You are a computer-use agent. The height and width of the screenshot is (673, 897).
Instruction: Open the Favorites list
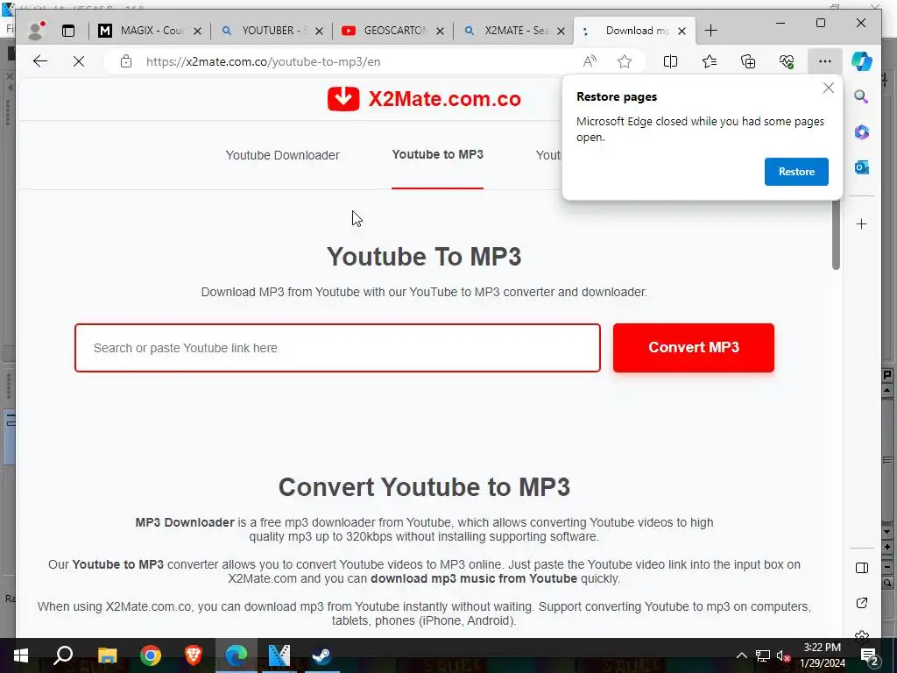click(710, 61)
